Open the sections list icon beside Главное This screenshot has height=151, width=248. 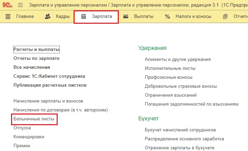click(x=8, y=17)
